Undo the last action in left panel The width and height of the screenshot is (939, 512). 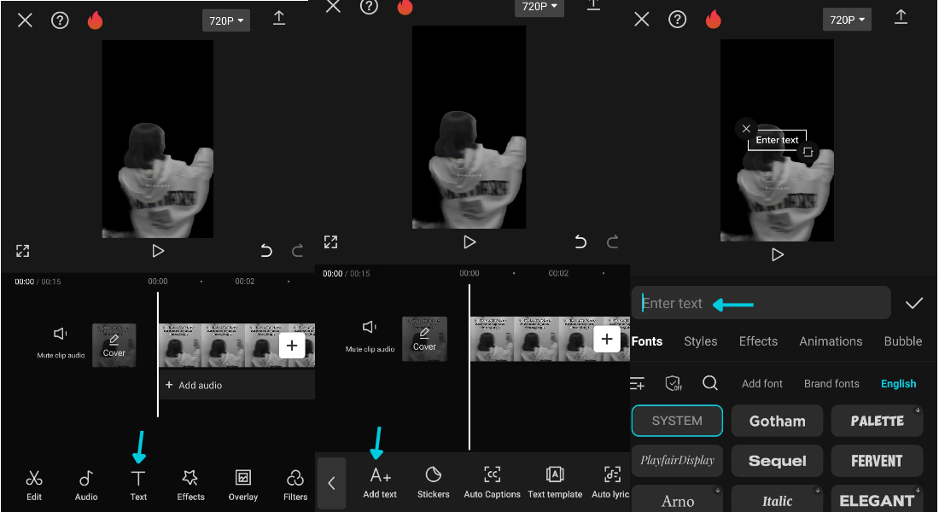(266, 250)
